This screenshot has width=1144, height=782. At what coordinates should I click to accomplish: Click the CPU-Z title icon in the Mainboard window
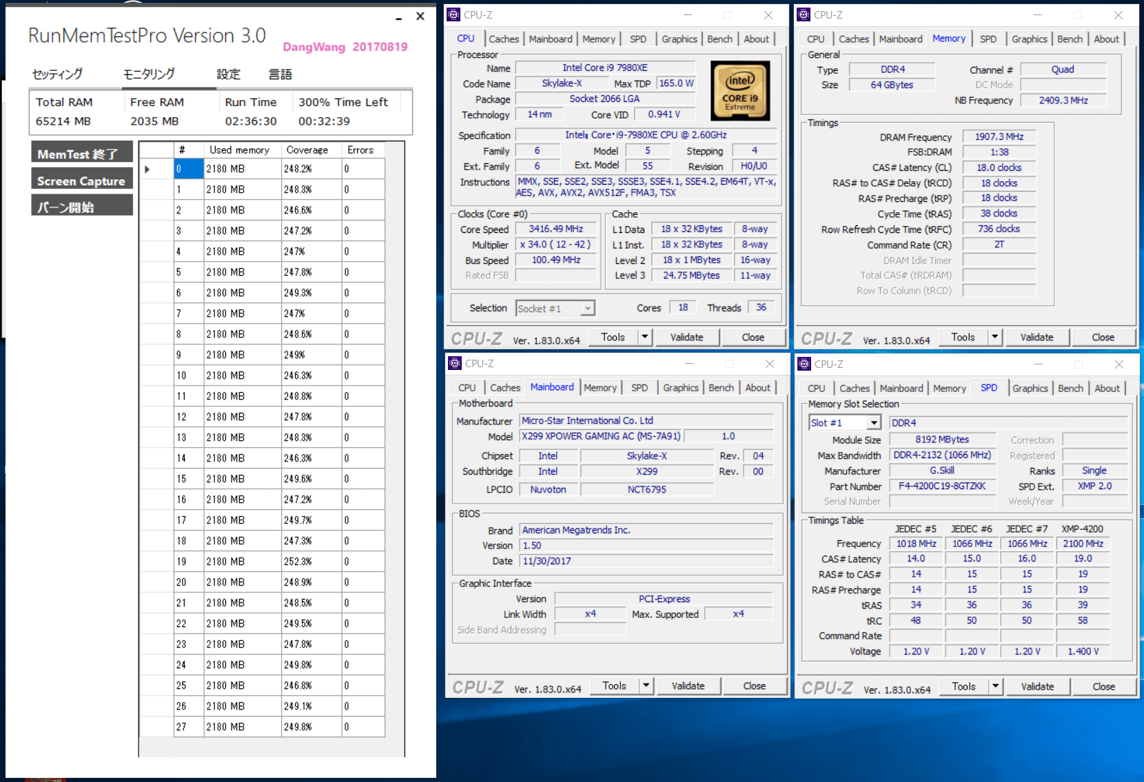pyautogui.click(x=455, y=363)
